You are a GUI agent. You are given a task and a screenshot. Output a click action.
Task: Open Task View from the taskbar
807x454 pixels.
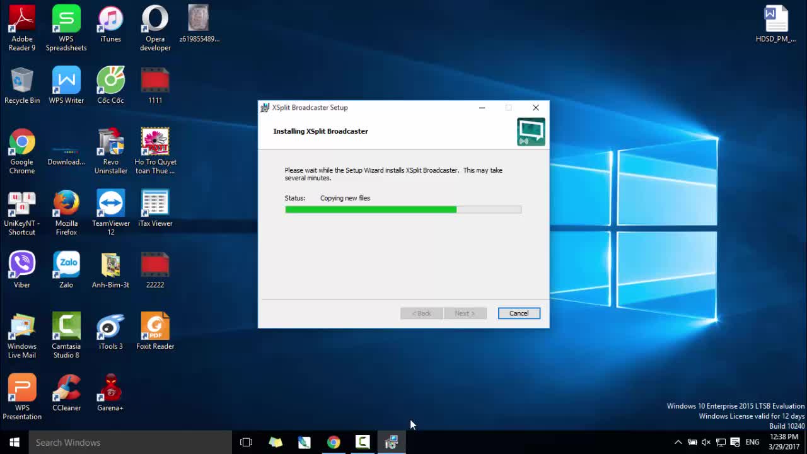[x=247, y=443]
